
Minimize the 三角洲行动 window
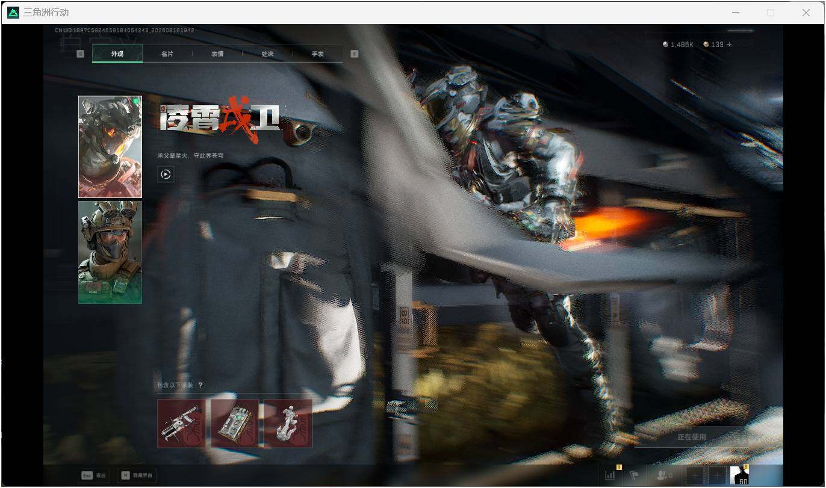click(x=736, y=12)
